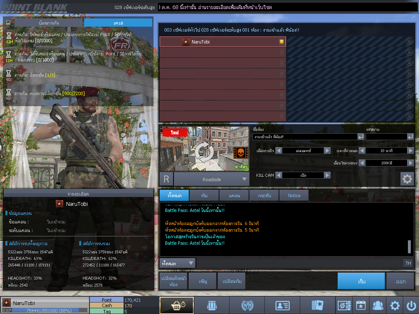419x314 pixels.
Task: Click the chat message input field
Action: 300,263
